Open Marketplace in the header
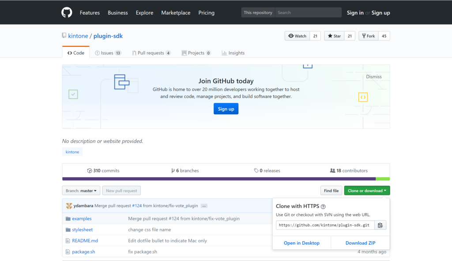 click(176, 13)
